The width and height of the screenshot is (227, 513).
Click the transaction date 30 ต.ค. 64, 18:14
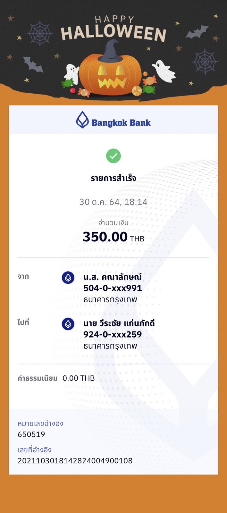tap(113, 202)
